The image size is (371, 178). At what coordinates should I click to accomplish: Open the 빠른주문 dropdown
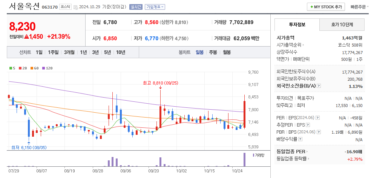(x=360, y=7)
